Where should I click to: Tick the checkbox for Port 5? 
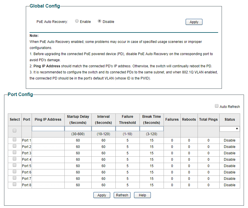click(x=15, y=165)
